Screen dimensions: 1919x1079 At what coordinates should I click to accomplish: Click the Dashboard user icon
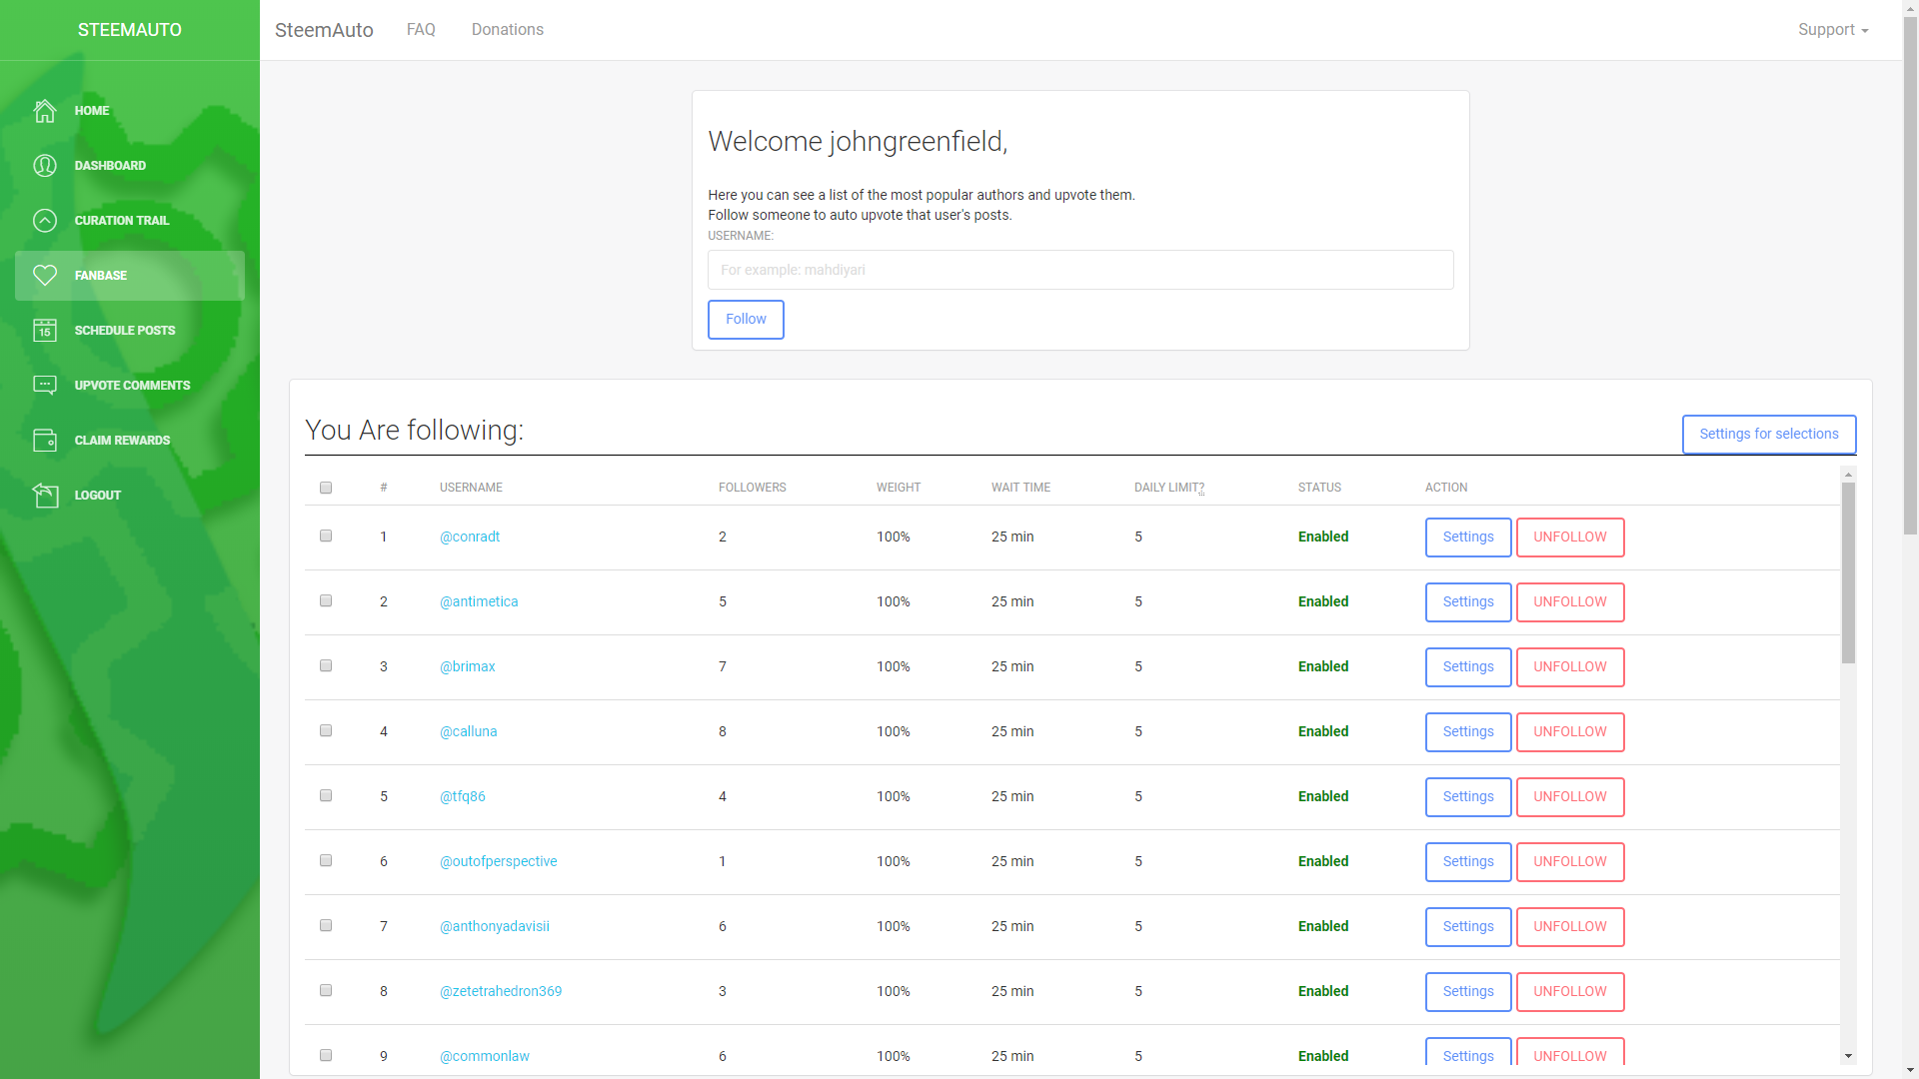click(45, 166)
